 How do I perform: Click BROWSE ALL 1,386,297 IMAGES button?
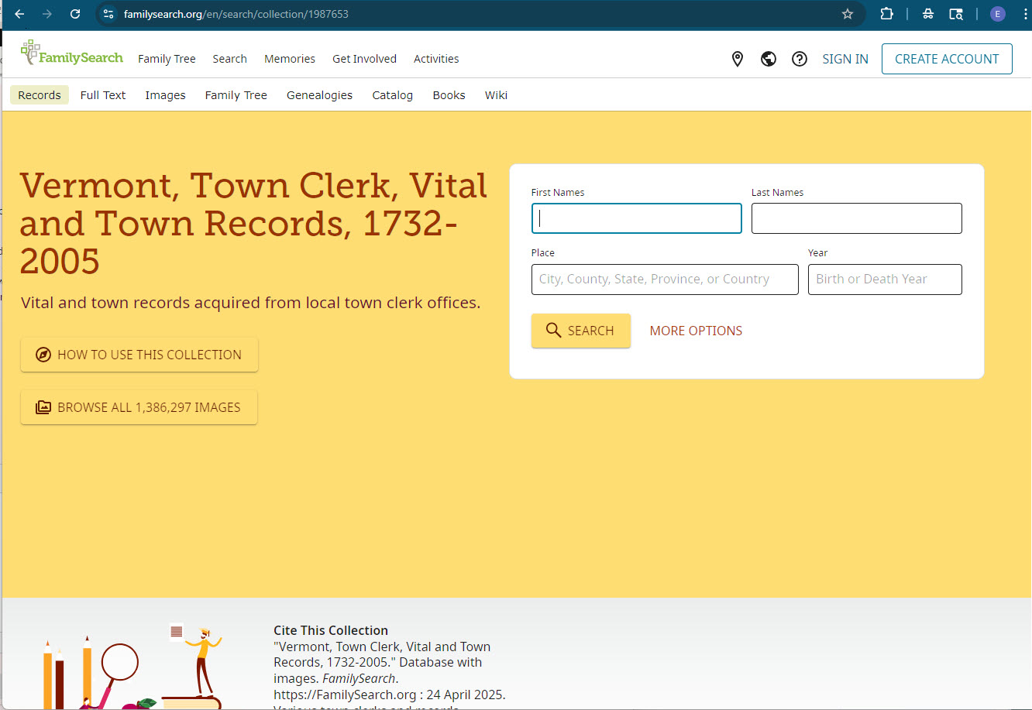[139, 407]
